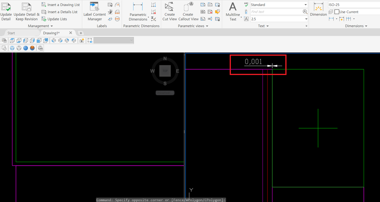Open Text panel dialog launcher arrow
380x202 pixels.
(306, 26)
